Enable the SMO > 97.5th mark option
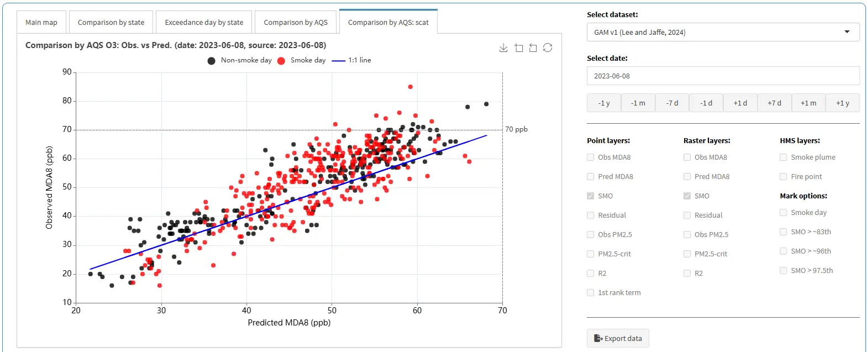867x352 pixels. pyautogui.click(x=784, y=271)
